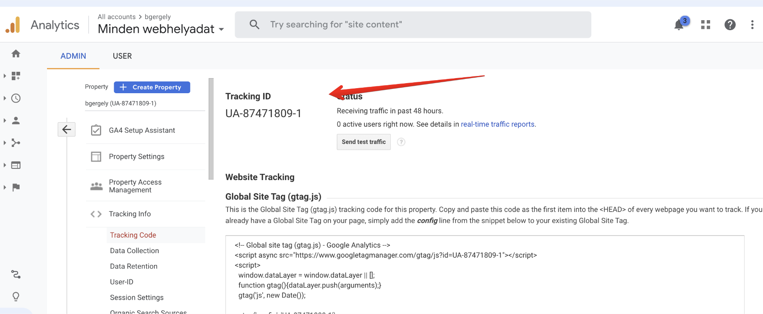
Task: Click the Tracking Info code brackets icon
Action: 96,214
